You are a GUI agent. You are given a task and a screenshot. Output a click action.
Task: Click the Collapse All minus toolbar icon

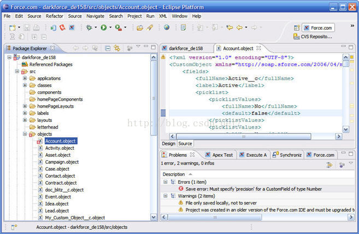[44, 37]
